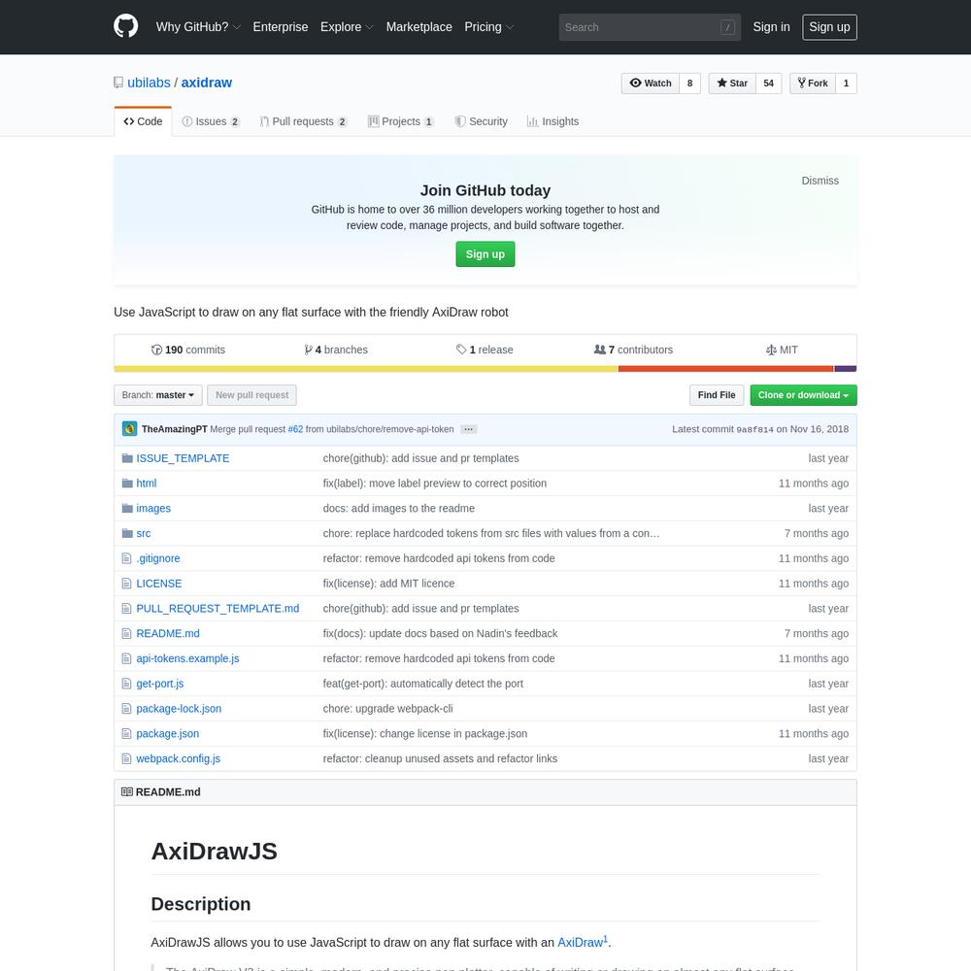Expand the commit message ellipsis
The image size is (971, 971).
point(469,429)
